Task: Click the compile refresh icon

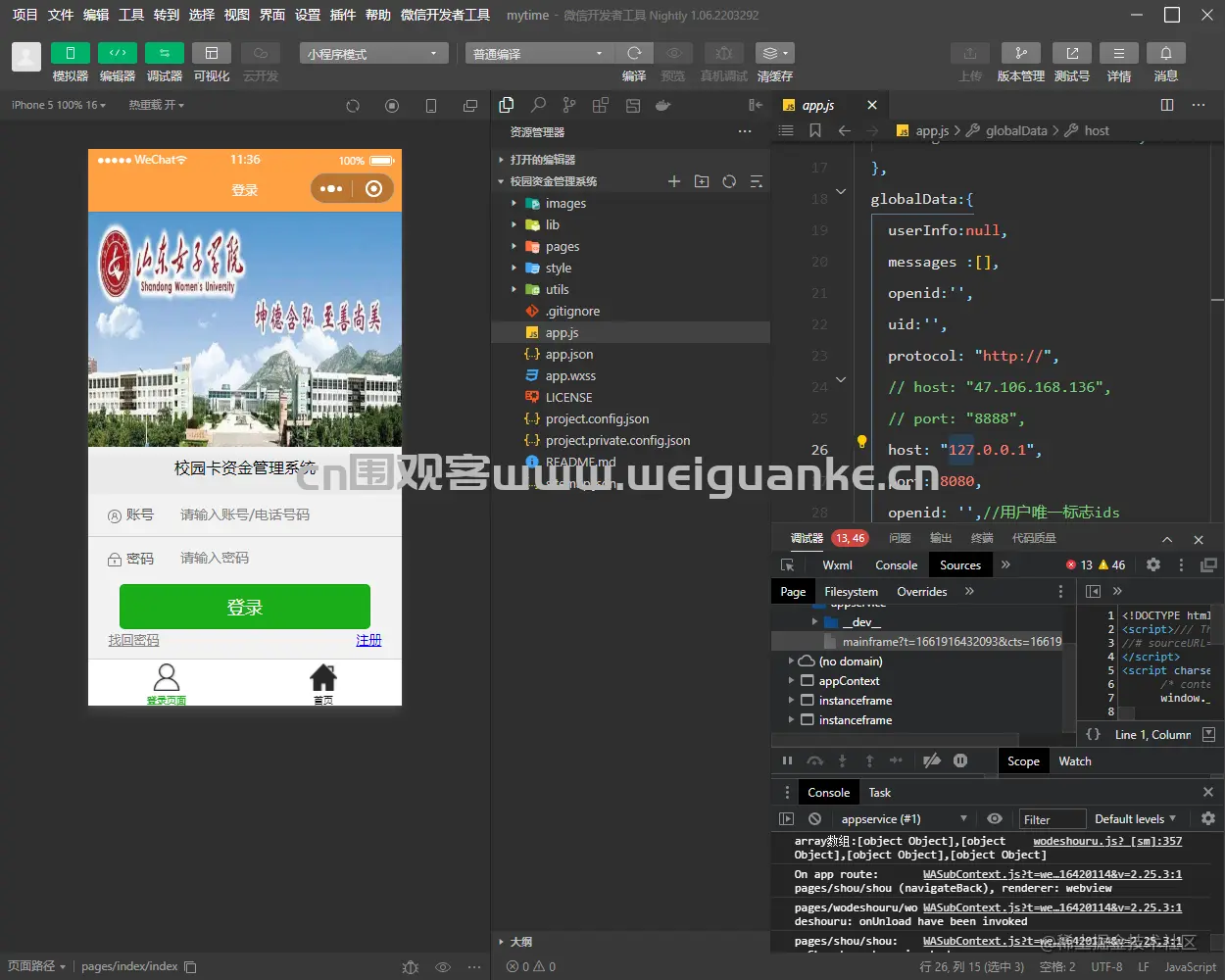Action: tap(634, 53)
